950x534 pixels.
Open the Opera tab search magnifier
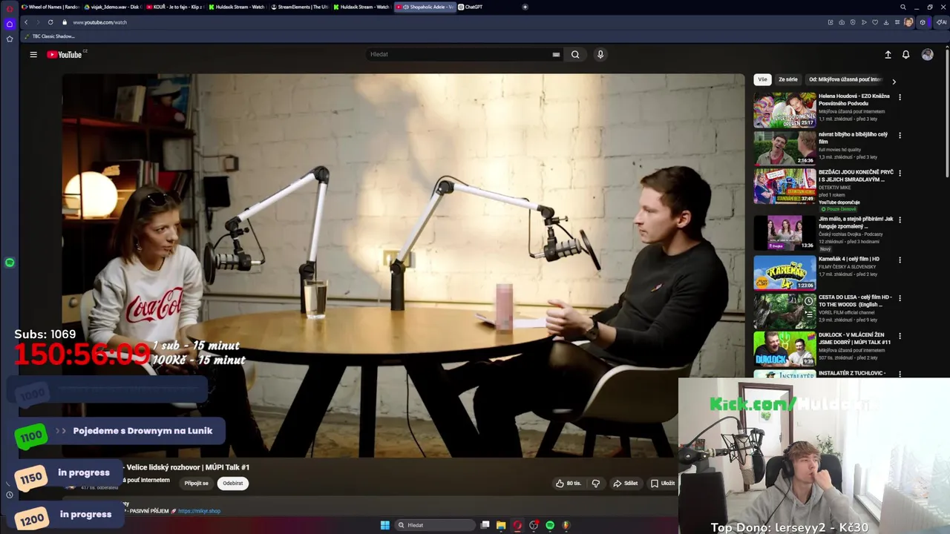click(x=902, y=7)
